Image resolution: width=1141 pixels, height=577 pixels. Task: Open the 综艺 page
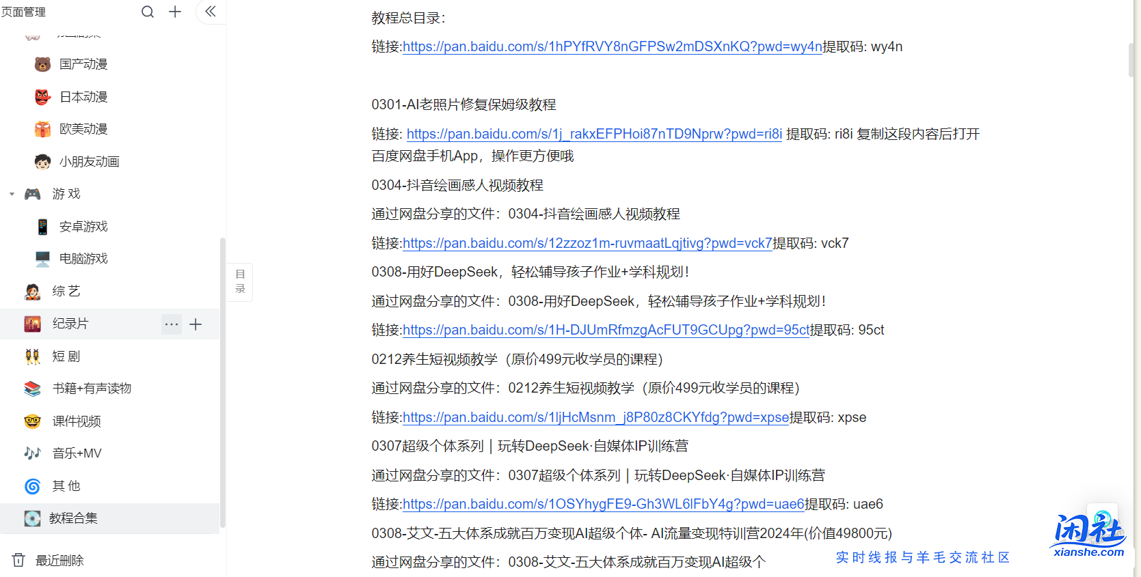[66, 292]
